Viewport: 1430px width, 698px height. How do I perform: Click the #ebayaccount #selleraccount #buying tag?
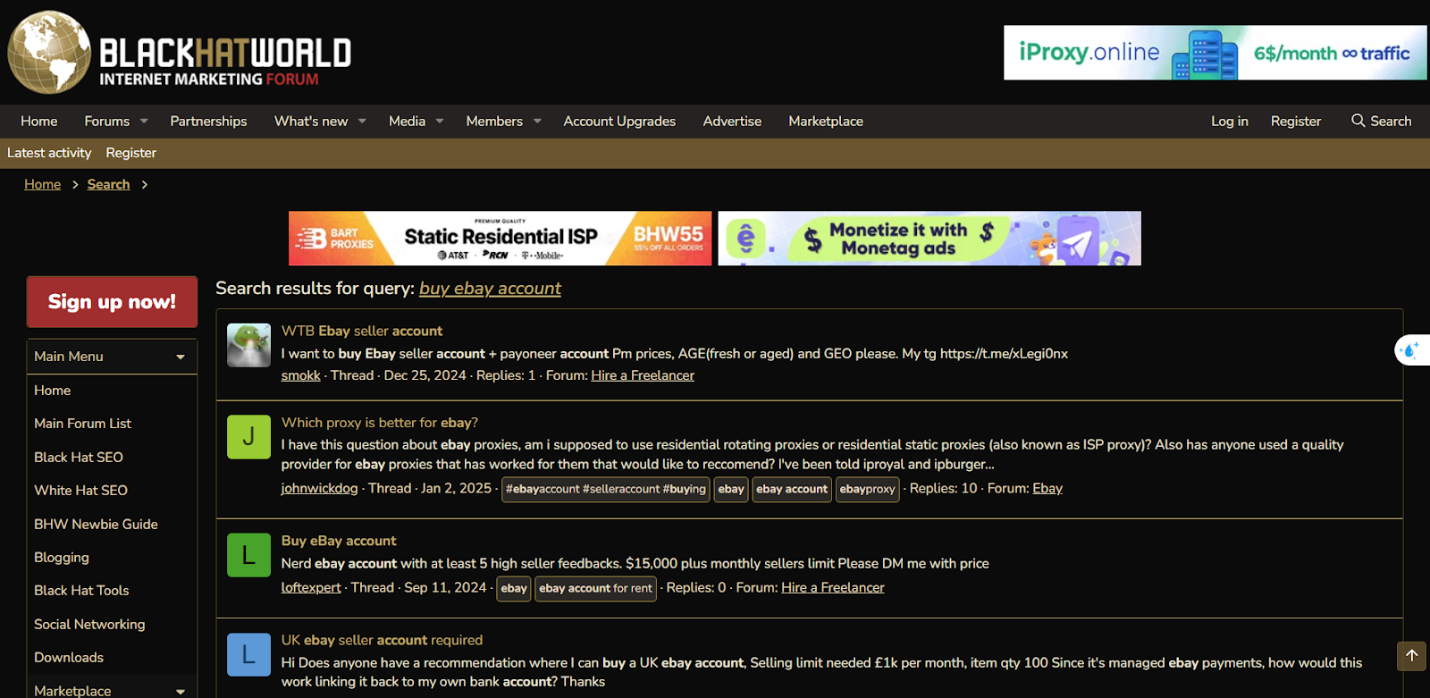606,489
